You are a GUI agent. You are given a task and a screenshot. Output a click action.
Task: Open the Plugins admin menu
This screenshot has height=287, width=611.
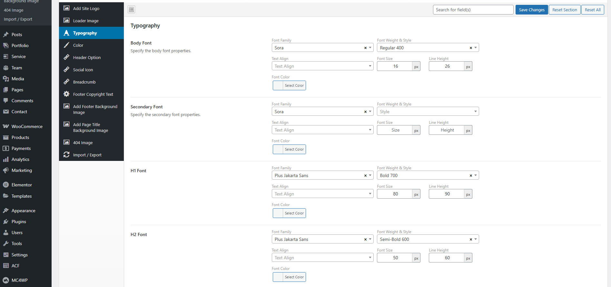click(x=19, y=222)
